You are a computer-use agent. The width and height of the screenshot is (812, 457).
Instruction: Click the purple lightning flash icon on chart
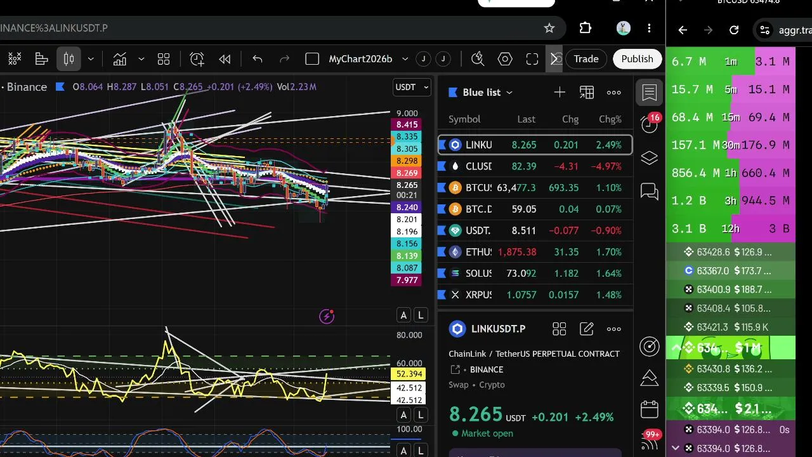[x=327, y=316]
